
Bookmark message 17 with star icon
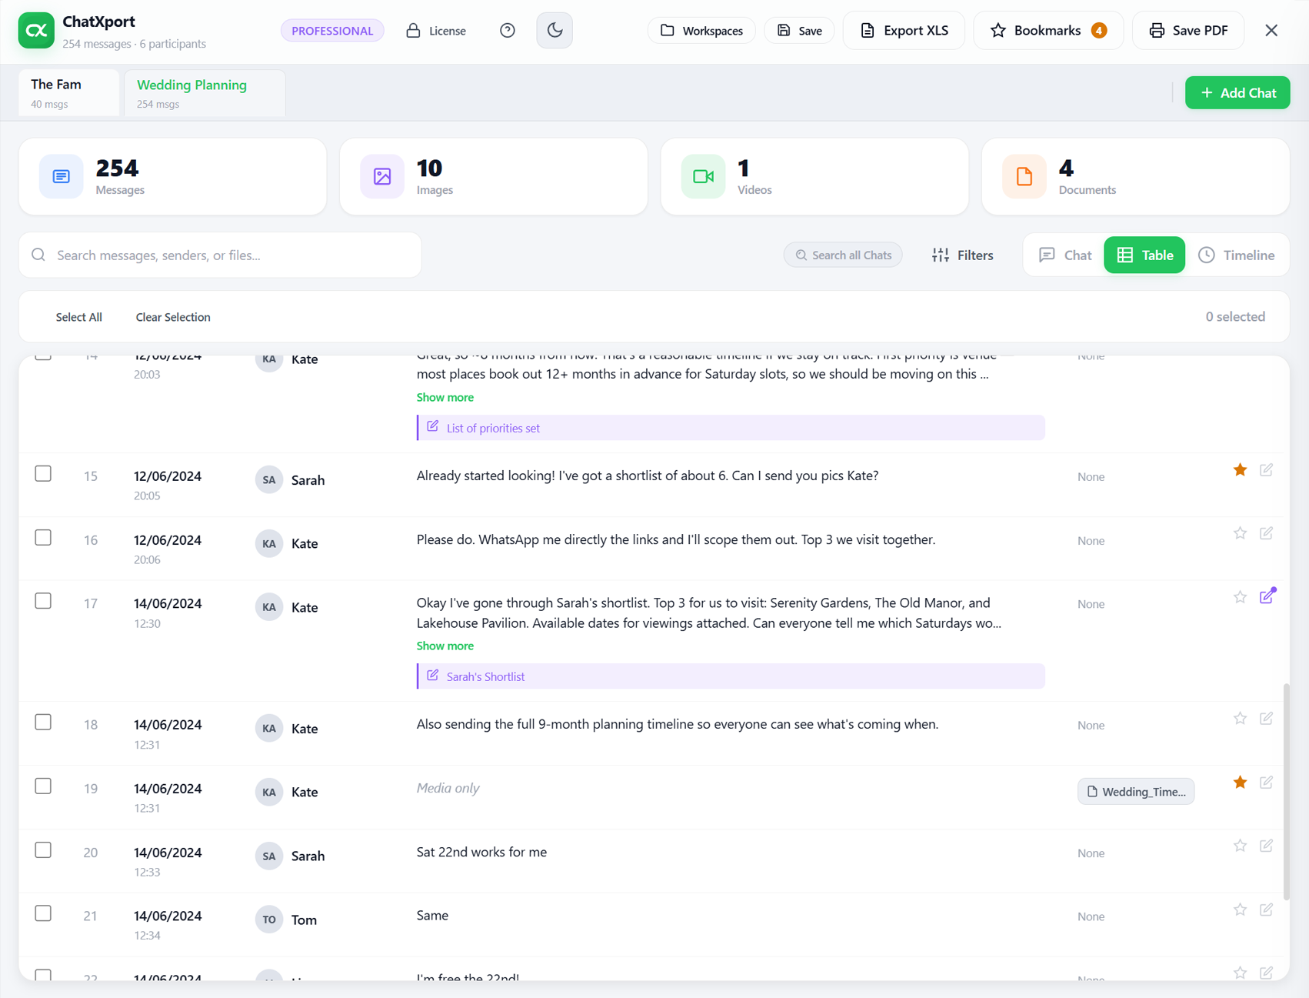coord(1240,597)
